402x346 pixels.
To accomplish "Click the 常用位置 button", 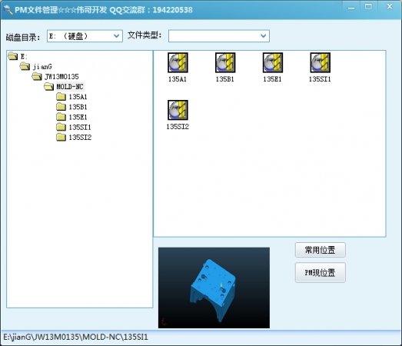I will click(x=321, y=250).
